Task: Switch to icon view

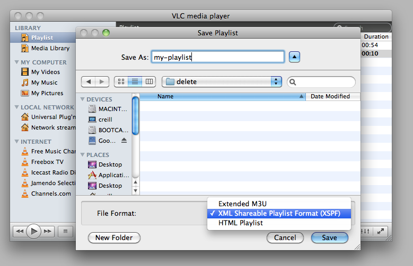Action: tap(121, 82)
